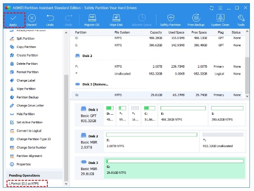This screenshot has width=254, height=191.
Task: Open the Wipe Disk tool
Action: tap(116, 20)
